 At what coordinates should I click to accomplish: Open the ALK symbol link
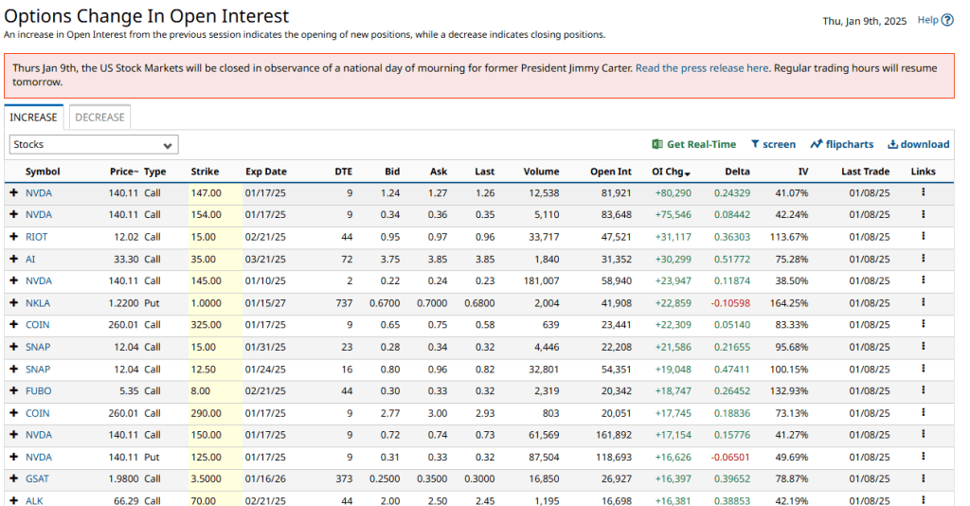(x=34, y=500)
